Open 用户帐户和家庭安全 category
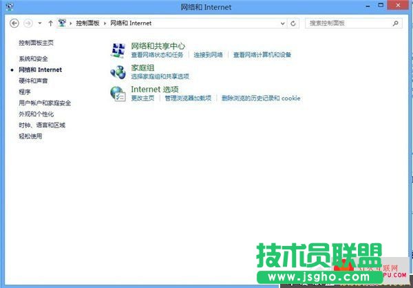This screenshot has width=413, height=288. [x=45, y=103]
